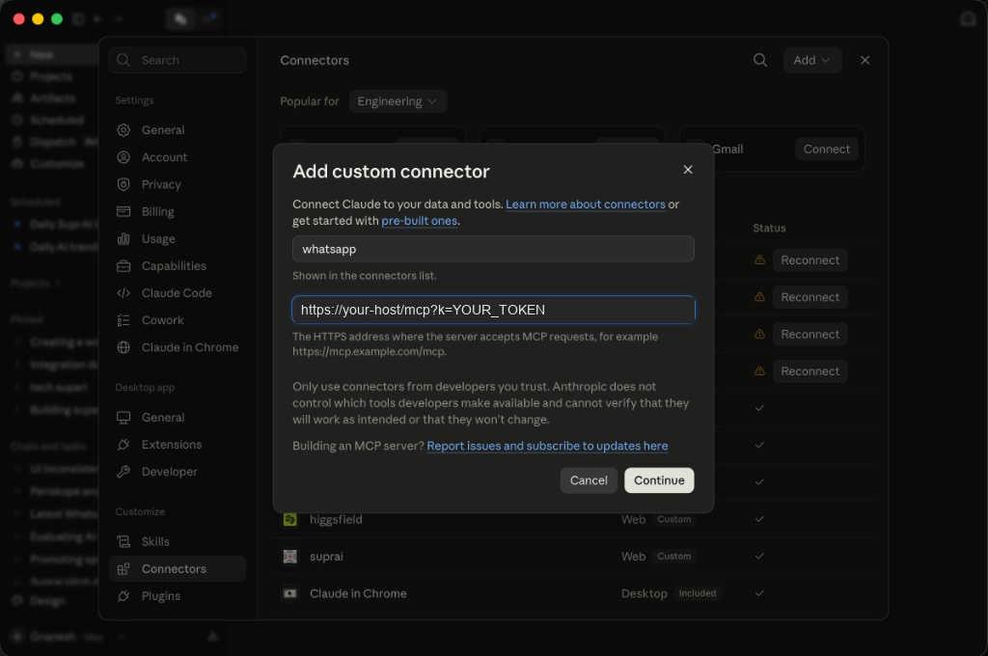Viewport: 988px width, 656px height.
Task: Click the fourth Reconnect button in the status list
Action: point(810,371)
